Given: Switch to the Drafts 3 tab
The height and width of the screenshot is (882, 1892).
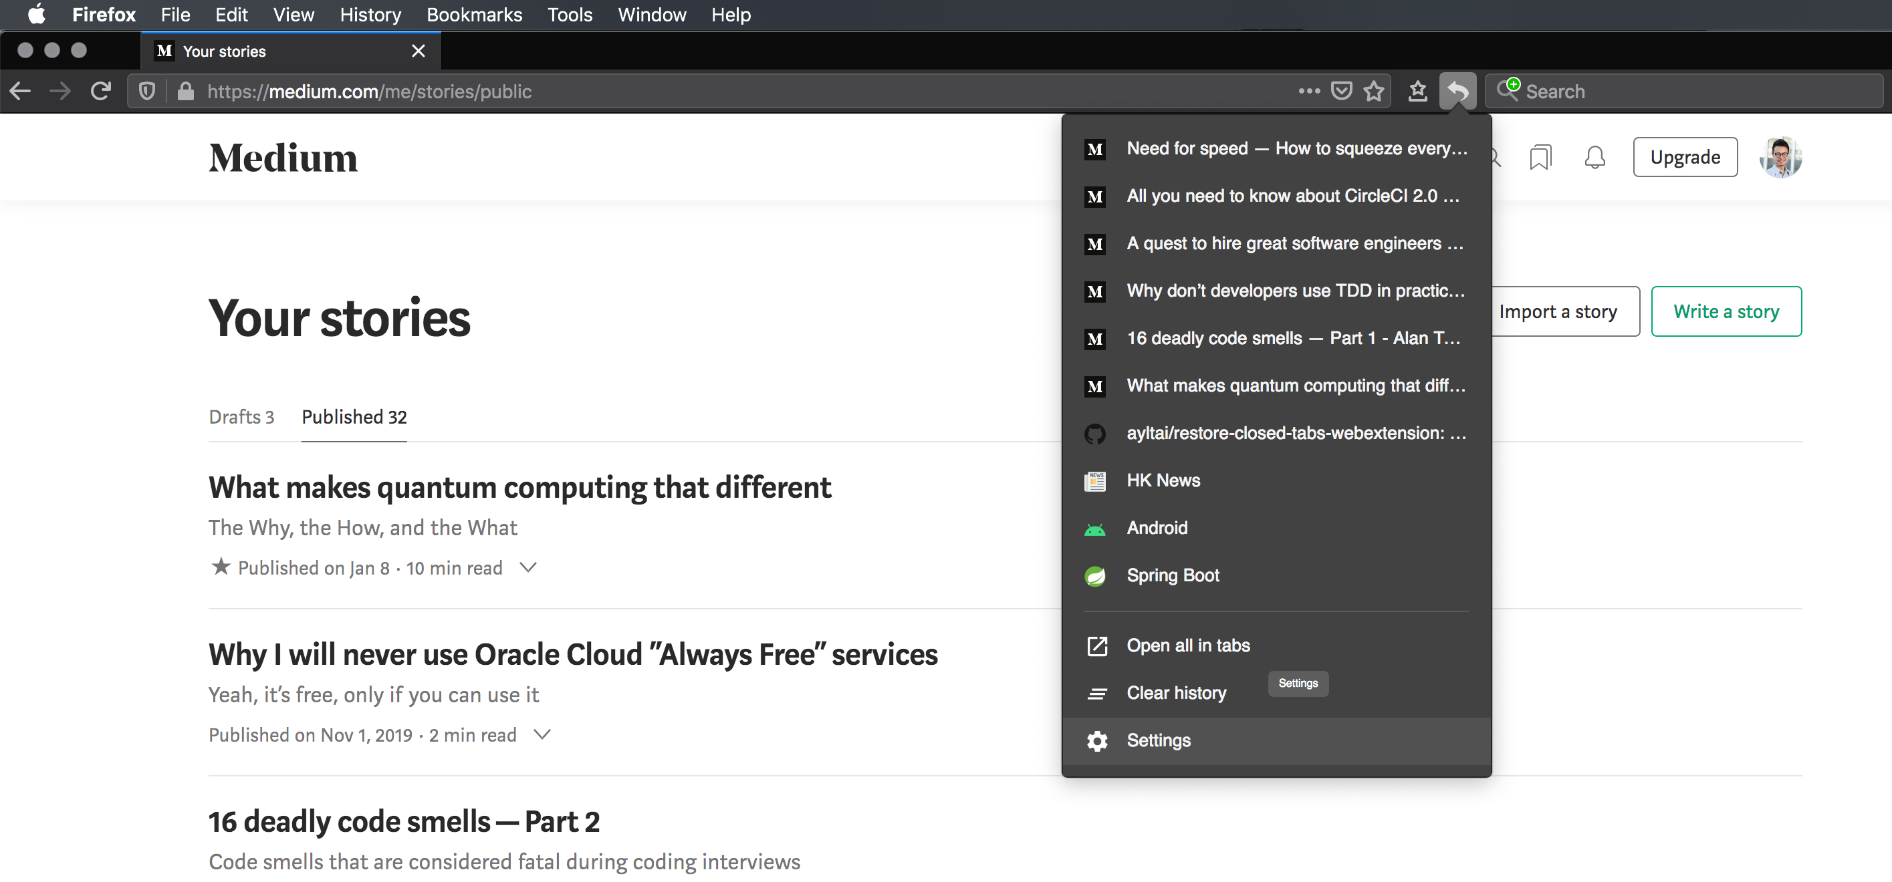Looking at the screenshot, I should pyautogui.click(x=241, y=417).
